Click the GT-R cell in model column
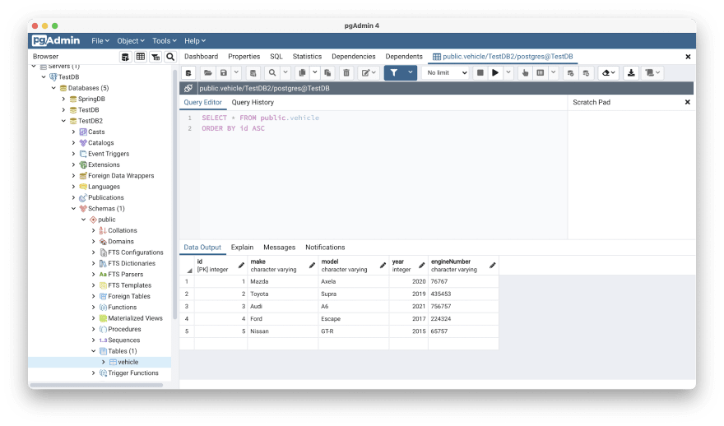The width and height of the screenshot is (724, 426). coord(354,331)
